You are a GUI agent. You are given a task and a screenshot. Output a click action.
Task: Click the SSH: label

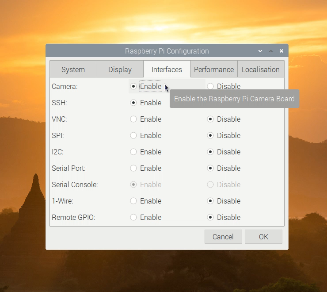point(59,103)
